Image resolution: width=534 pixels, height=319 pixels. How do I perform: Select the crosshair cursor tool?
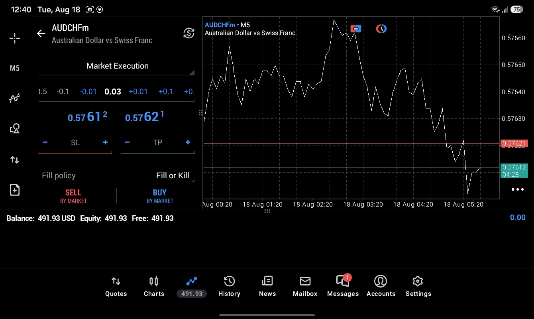click(x=15, y=38)
